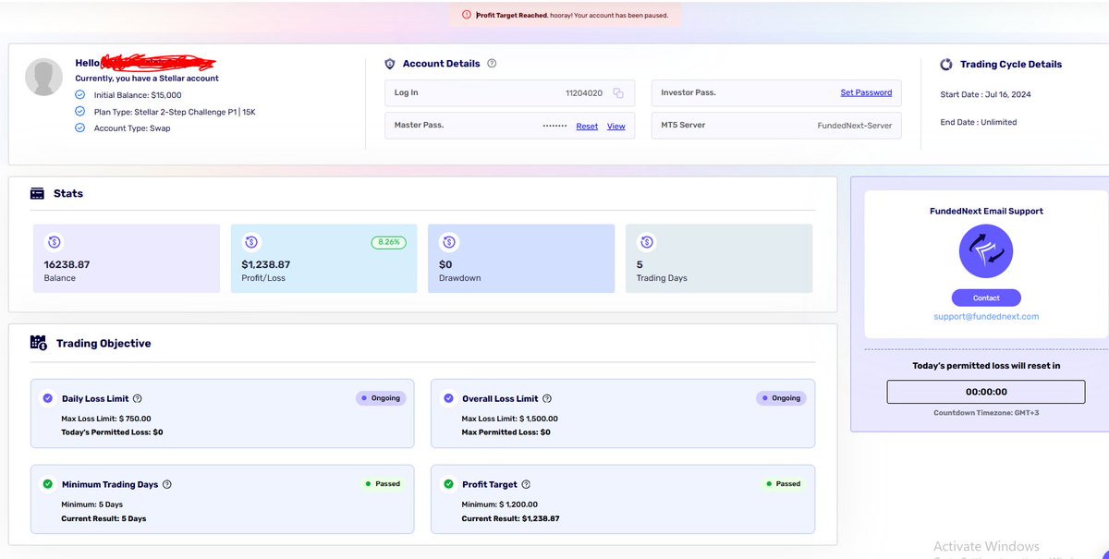Click End Date Unlimited text
This screenshot has width=1109, height=559.
click(978, 122)
